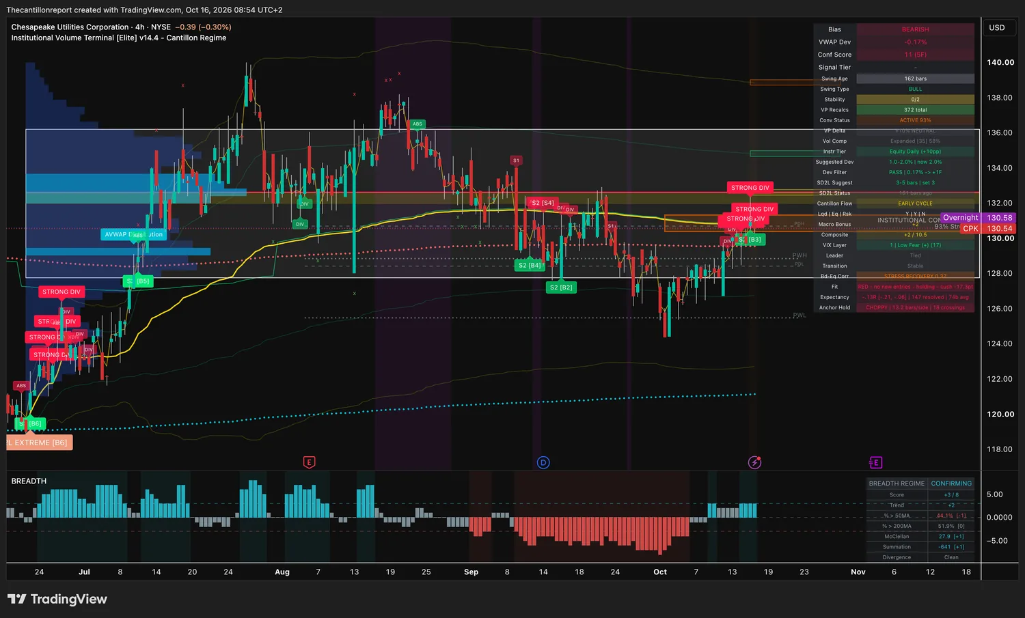Select the S2 [B4] signal label
Image resolution: width=1025 pixels, height=618 pixels.
[530, 265]
